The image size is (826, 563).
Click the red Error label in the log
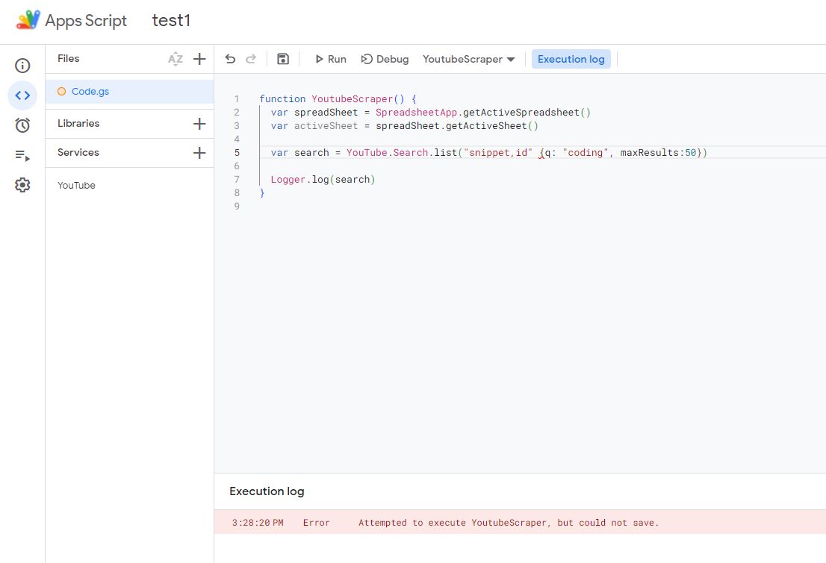point(316,523)
